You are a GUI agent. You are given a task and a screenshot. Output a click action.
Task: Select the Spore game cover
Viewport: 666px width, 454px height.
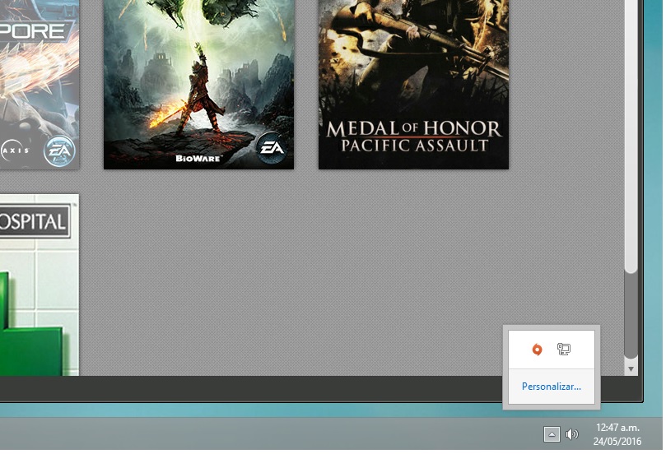click(x=39, y=85)
